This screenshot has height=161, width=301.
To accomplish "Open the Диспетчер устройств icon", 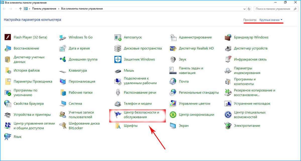I will point(228,48).
